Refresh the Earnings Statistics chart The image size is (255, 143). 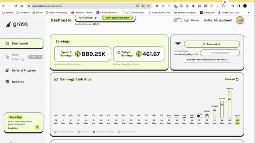[231, 79]
